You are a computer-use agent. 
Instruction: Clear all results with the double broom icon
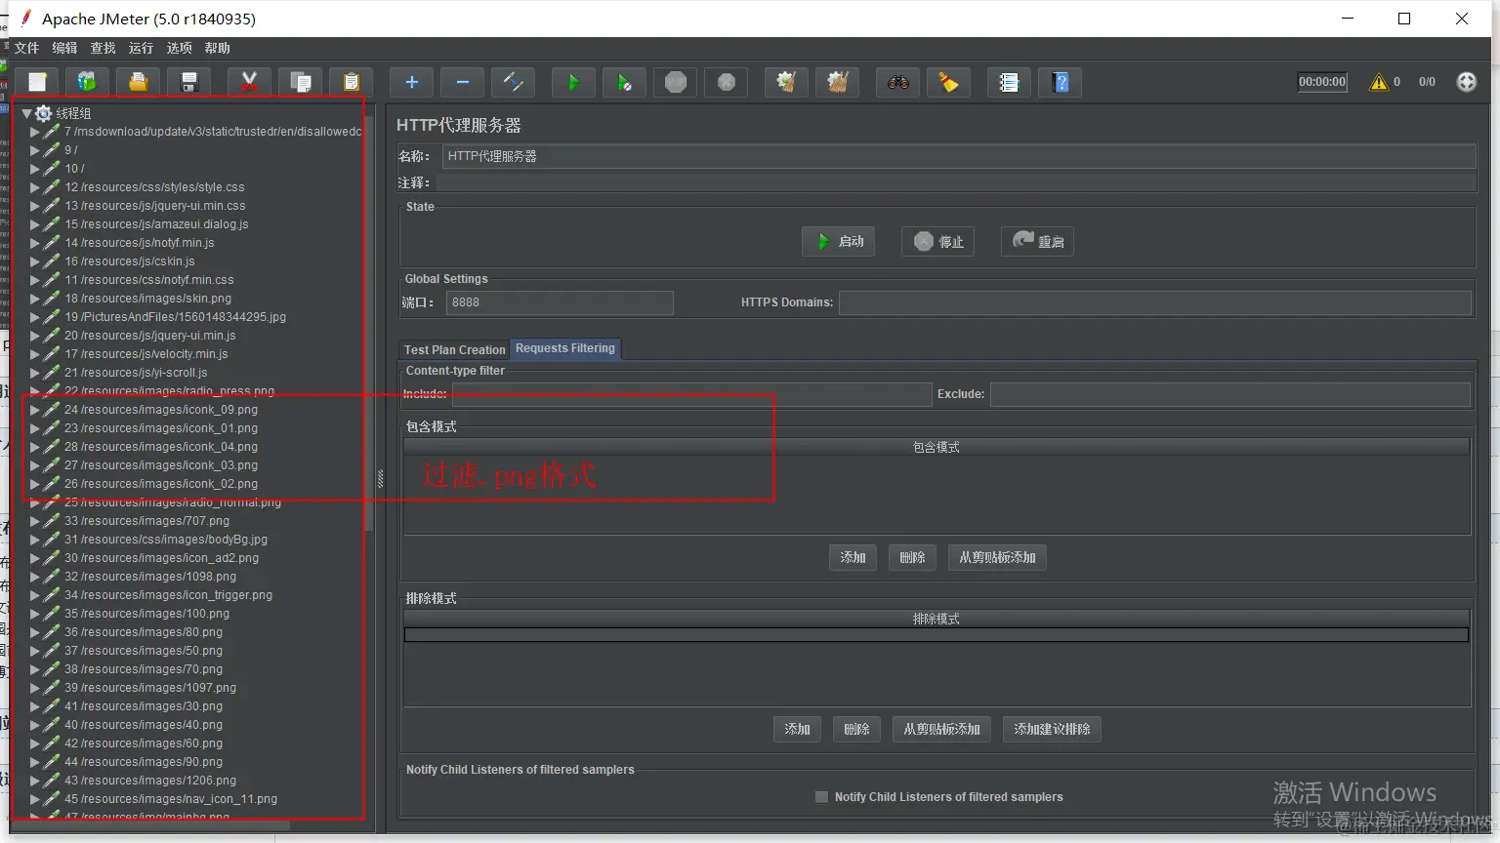[x=838, y=83]
